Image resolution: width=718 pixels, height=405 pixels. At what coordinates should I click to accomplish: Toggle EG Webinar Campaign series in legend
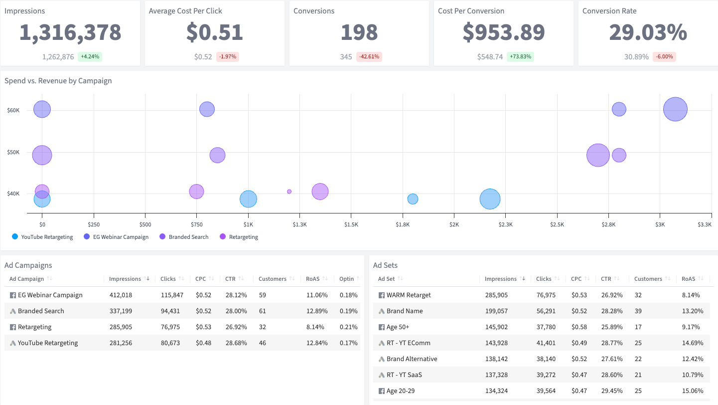pyautogui.click(x=116, y=237)
